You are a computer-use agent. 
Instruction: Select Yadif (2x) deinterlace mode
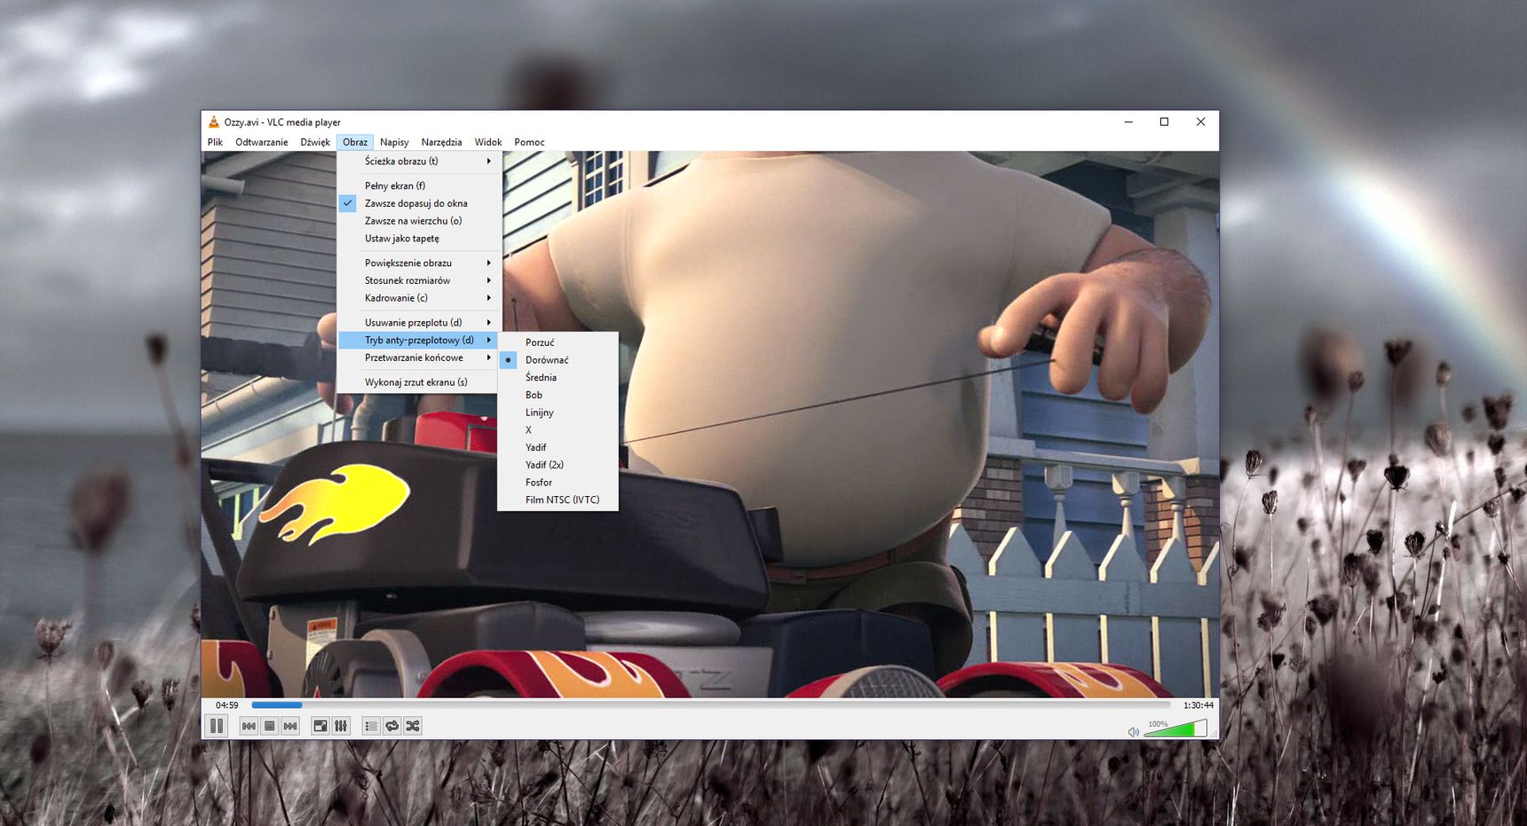coord(558,465)
